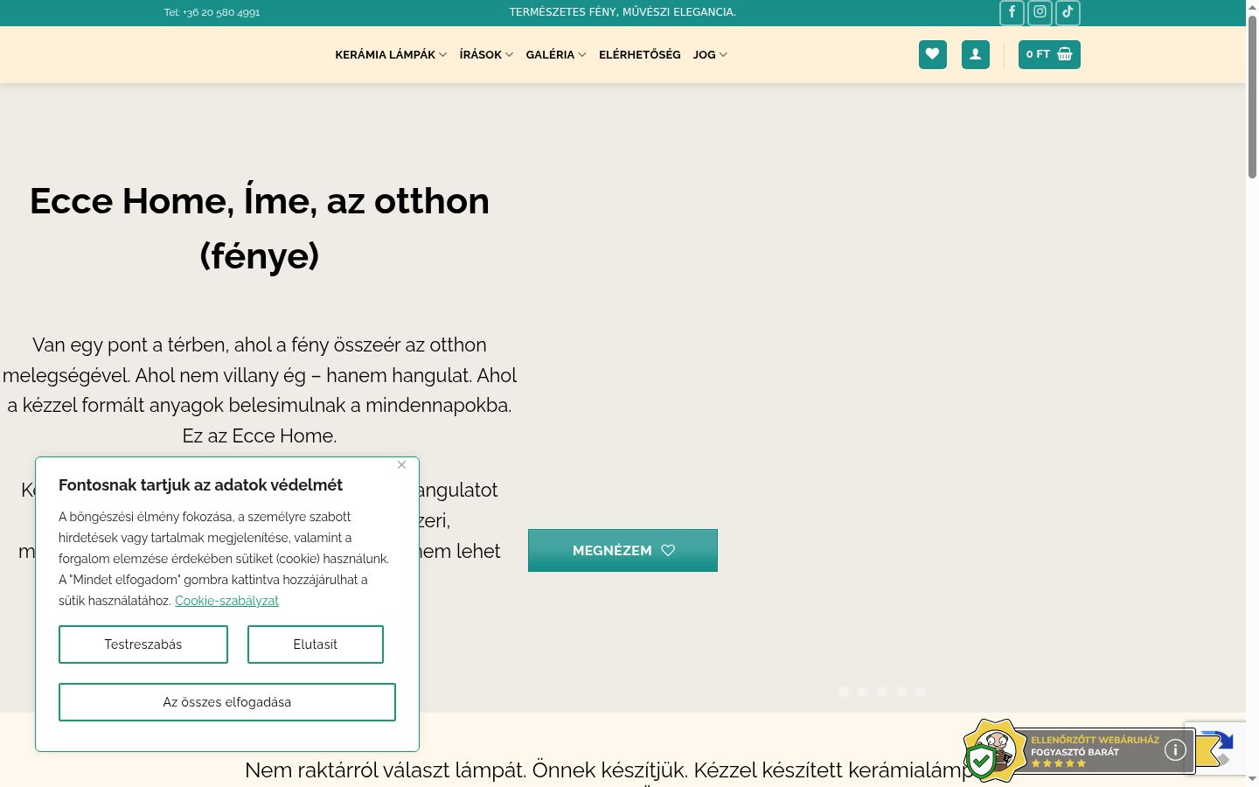The height and width of the screenshot is (787, 1259).
Task: Click the tagline Természetes fény, művészi elegancia
Action: tap(623, 12)
